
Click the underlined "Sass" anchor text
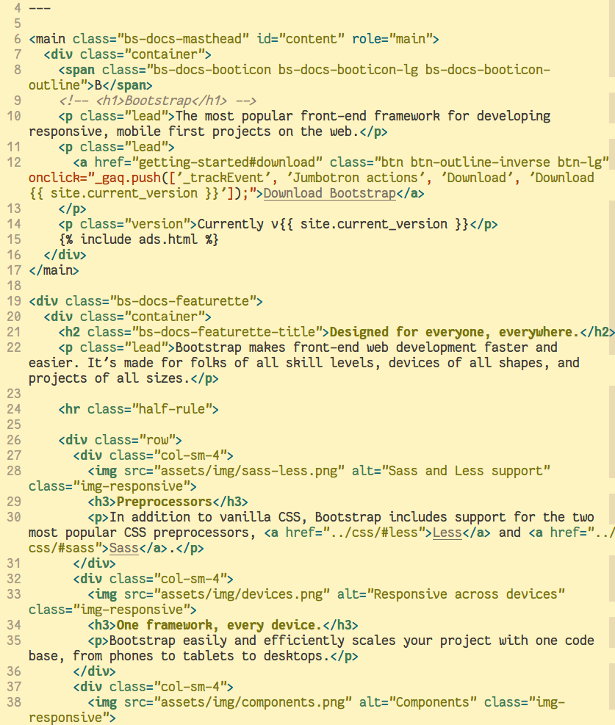124,548
